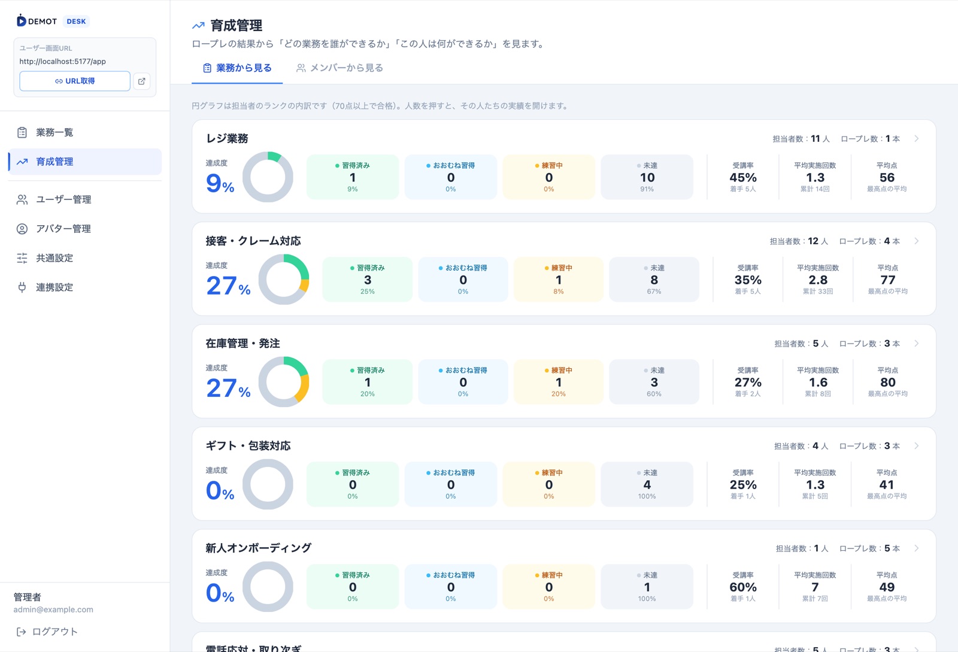This screenshot has width=958, height=652.
Task: Expand the 新人オンボーディング card chevron
Action: click(917, 548)
